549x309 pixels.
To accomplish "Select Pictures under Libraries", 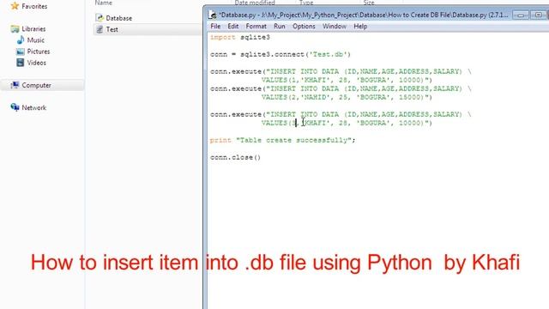I will tap(39, 51).
